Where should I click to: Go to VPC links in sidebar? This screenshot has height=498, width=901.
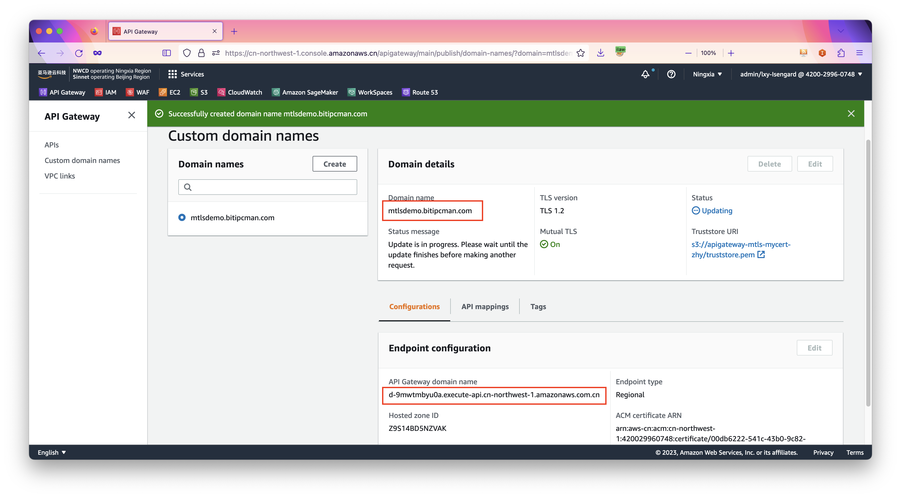tap(60, 176)
